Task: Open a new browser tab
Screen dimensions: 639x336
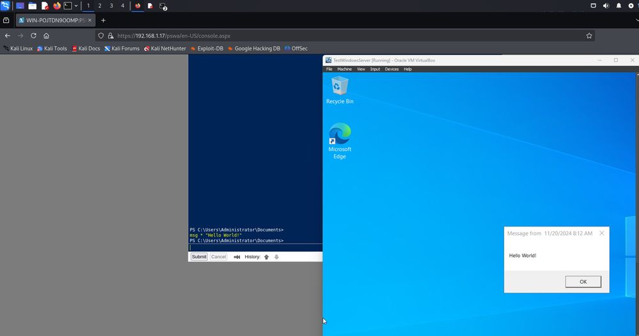Action: pyautogui.click(x=103, y=20)
